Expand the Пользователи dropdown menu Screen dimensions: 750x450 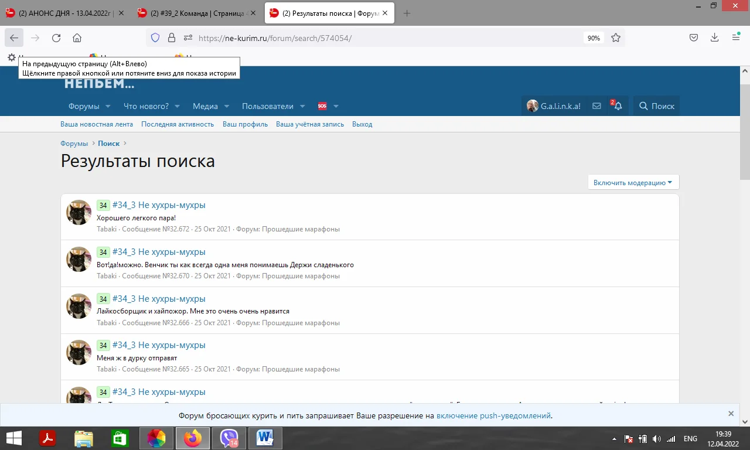[267, 106]
